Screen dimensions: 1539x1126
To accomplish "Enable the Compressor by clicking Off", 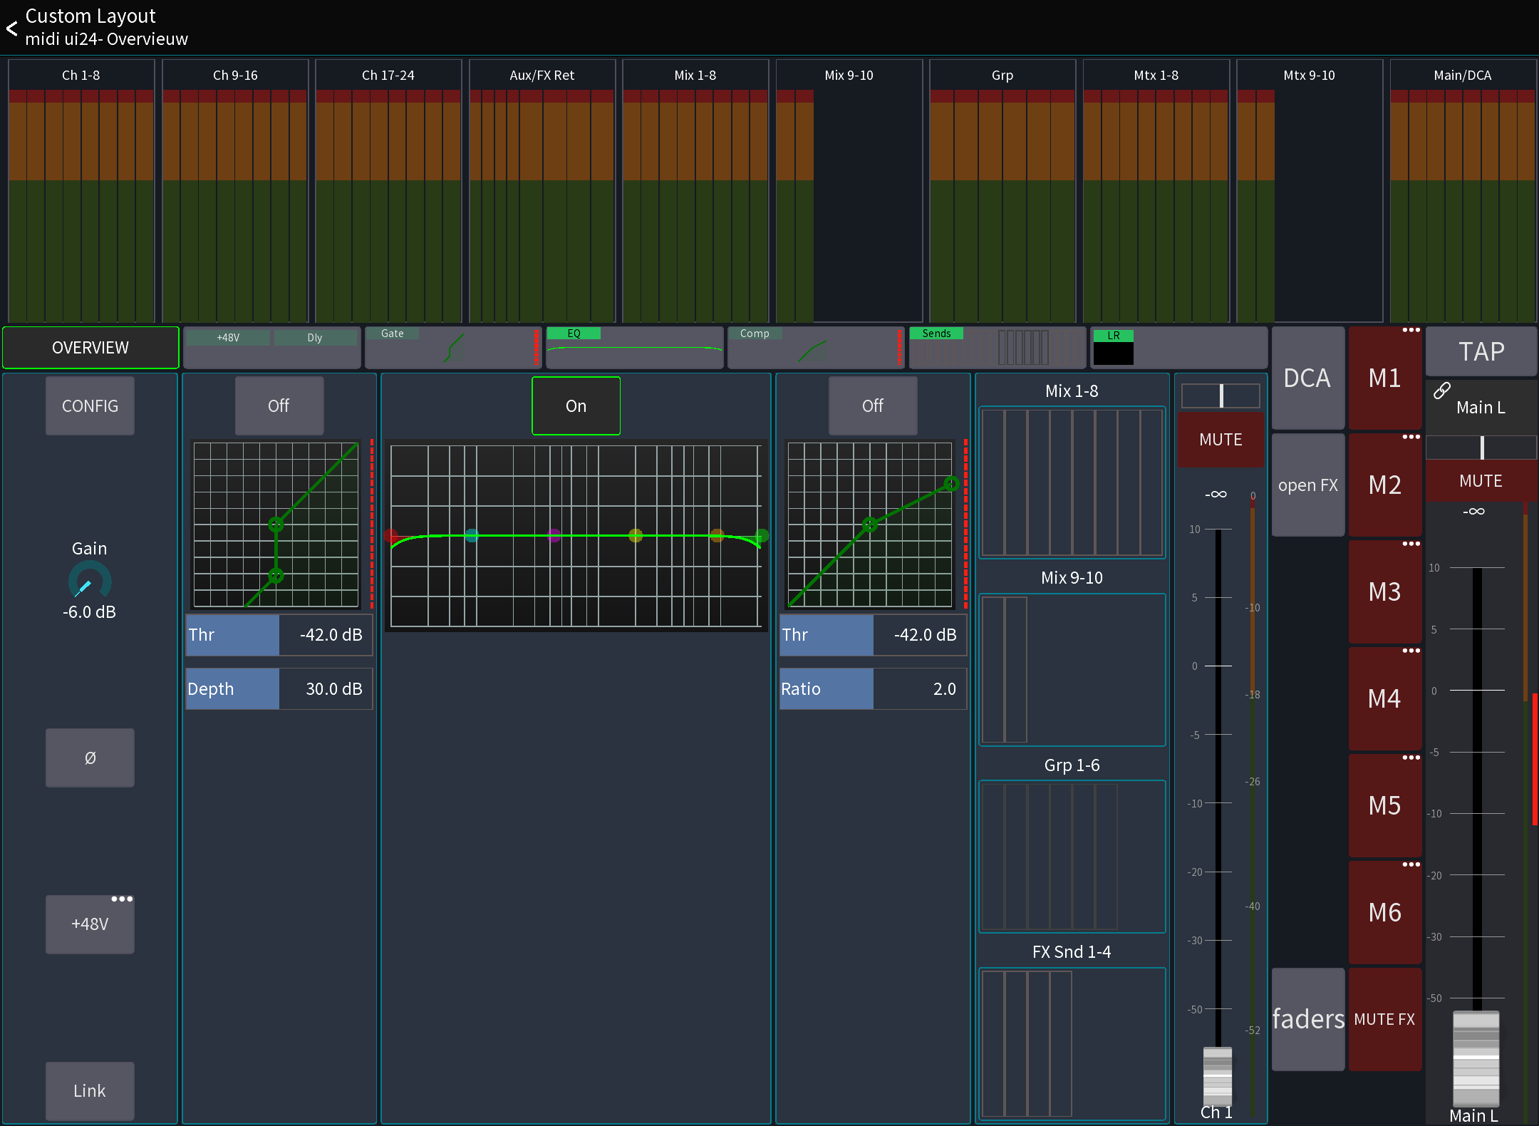I will (873, 406).
